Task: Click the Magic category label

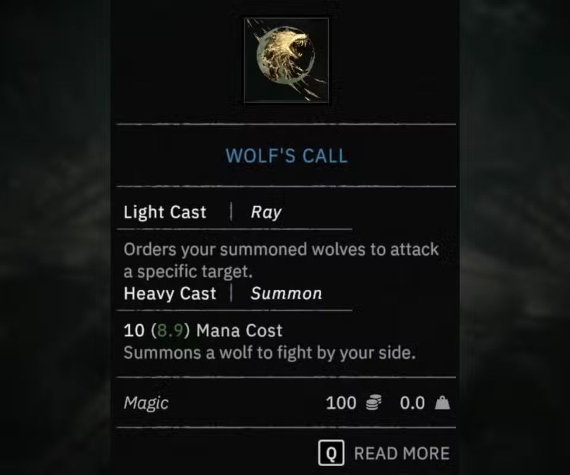Action: coord(146,403)
